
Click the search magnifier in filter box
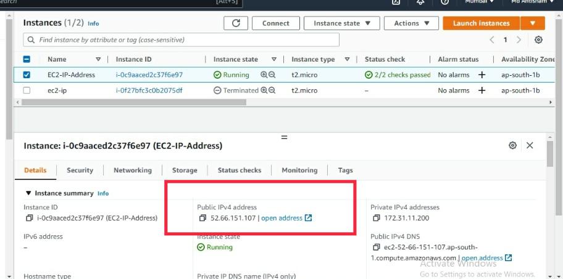(31, 40)
